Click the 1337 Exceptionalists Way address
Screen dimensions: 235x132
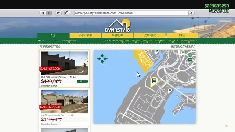click(53, 115)
